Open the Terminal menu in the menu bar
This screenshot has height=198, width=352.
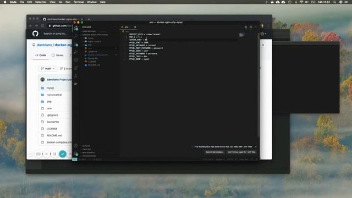[x=79, y=2]
